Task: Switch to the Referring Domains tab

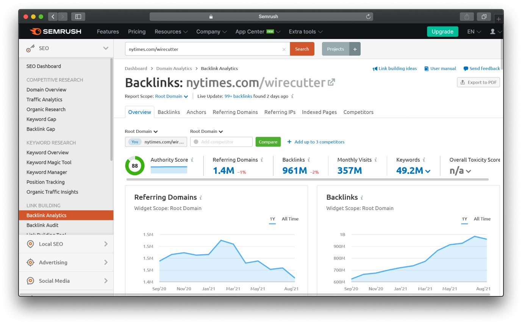Action: [x=235, y=112]
